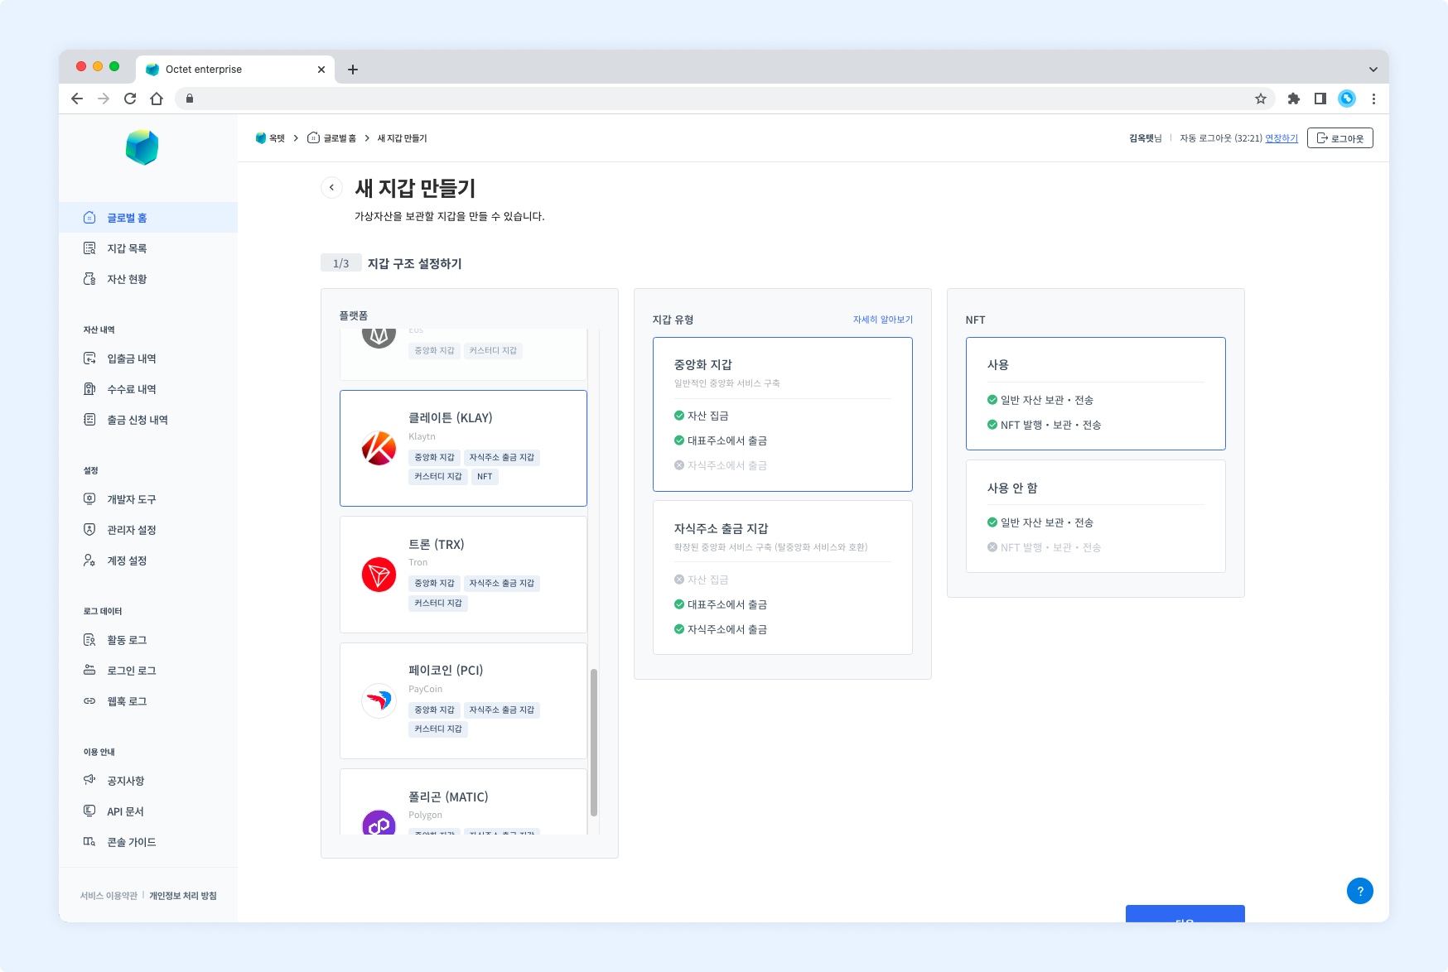
Task: Click the 활동 로그 icon
Action: coord(89,640)
